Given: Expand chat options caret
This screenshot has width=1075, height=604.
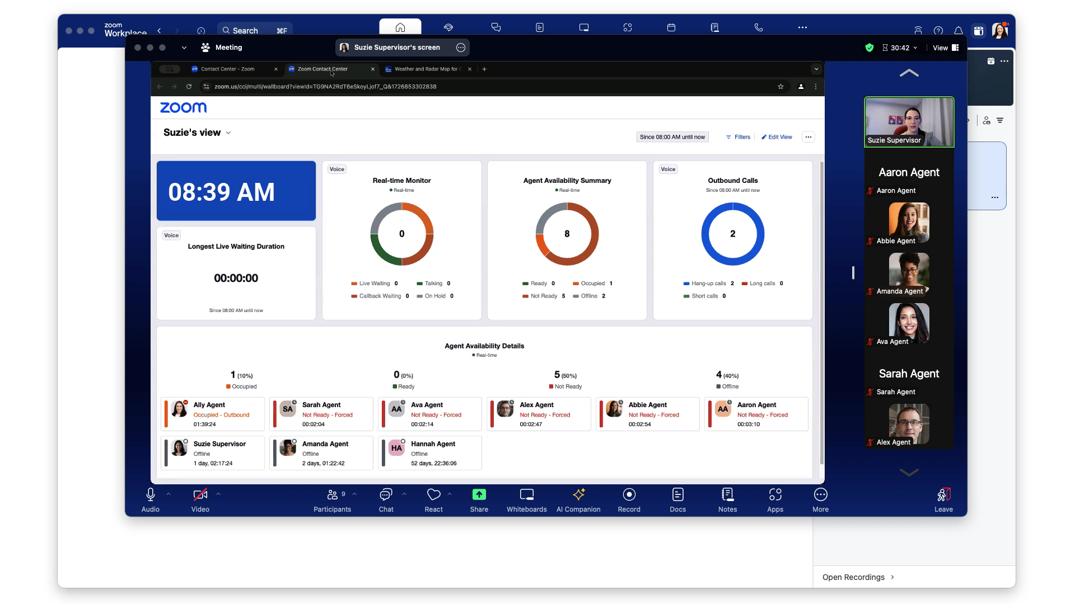Looking at the screenshot, I should tap(404, 494).
